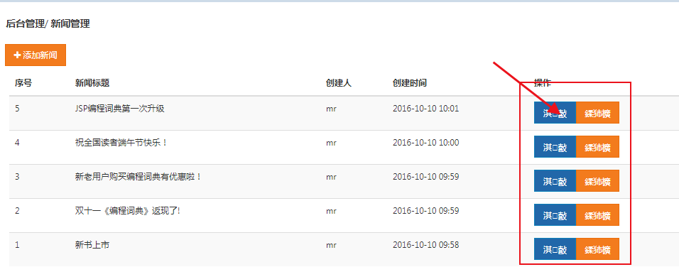The height and width of the screenshot is (267, 679).
Task: Click the blue button for news row 2
Action: point(555,215)
